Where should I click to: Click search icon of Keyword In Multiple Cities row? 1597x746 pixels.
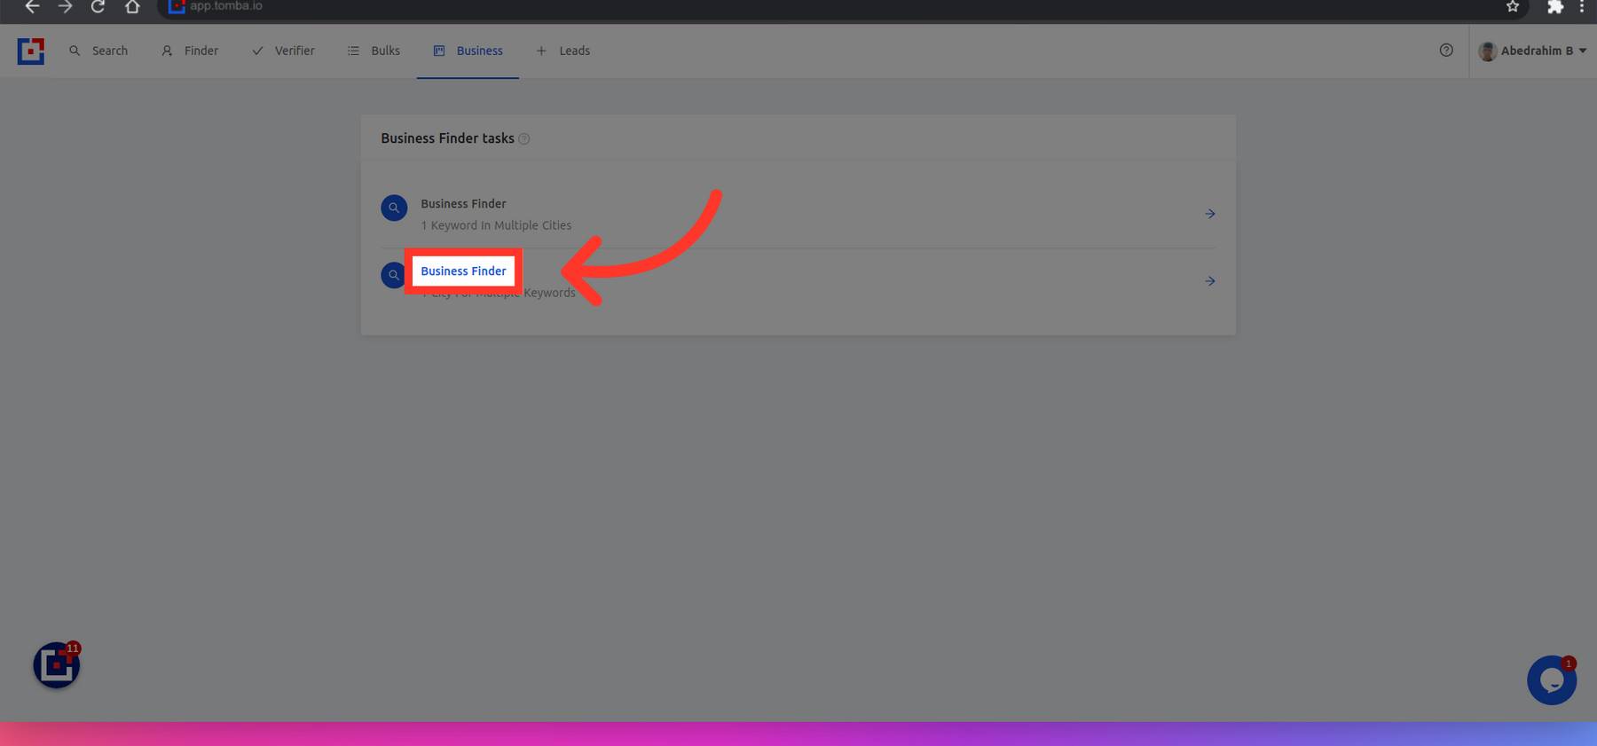[394, 208]
